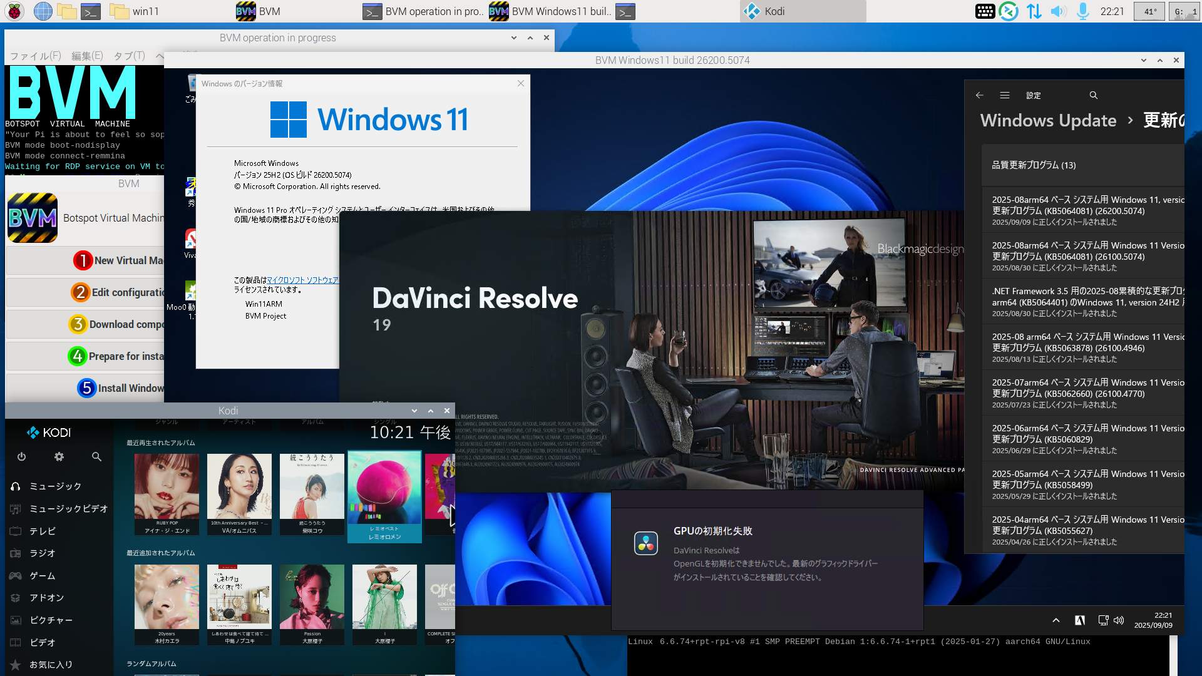Select お気に入り in Kodi sidebar
Image resolution: width=1202 pixels, height=676 pixels.
(59, 665)
